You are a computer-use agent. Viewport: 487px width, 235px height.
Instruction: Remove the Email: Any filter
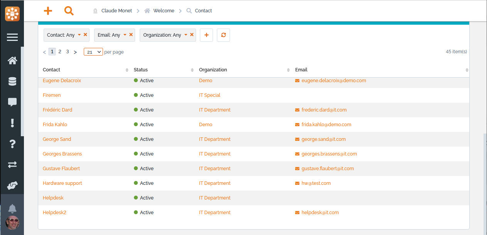coord(131,35)
